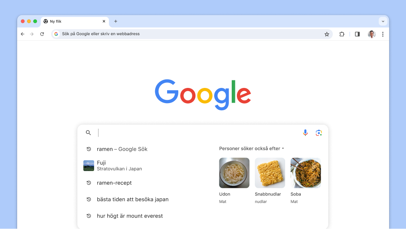Screen dimensions: 406x229
Task: Search by image with Google Lens
Action: click(x=319, y=133)
